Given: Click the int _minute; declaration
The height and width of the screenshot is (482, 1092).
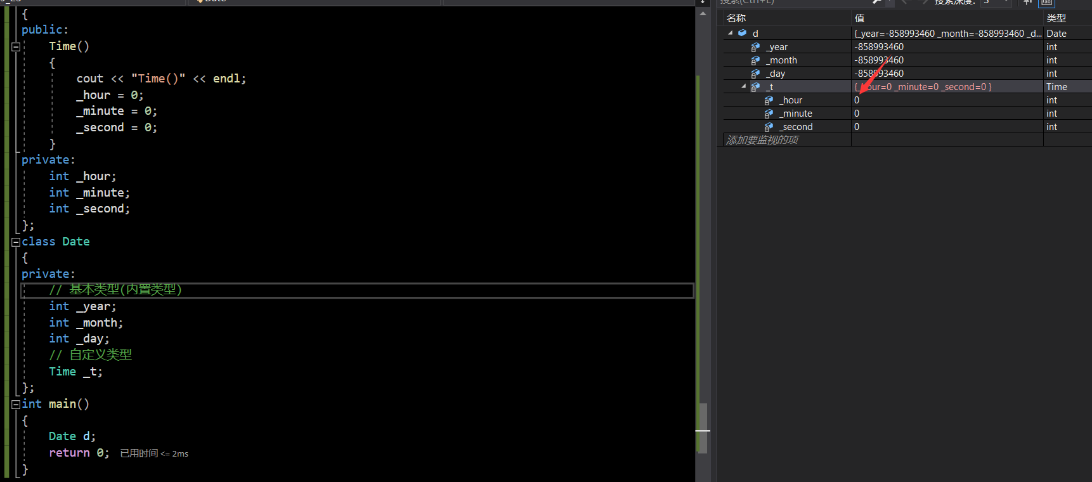Looking at the screenshot, I should (x=89, y=193).
